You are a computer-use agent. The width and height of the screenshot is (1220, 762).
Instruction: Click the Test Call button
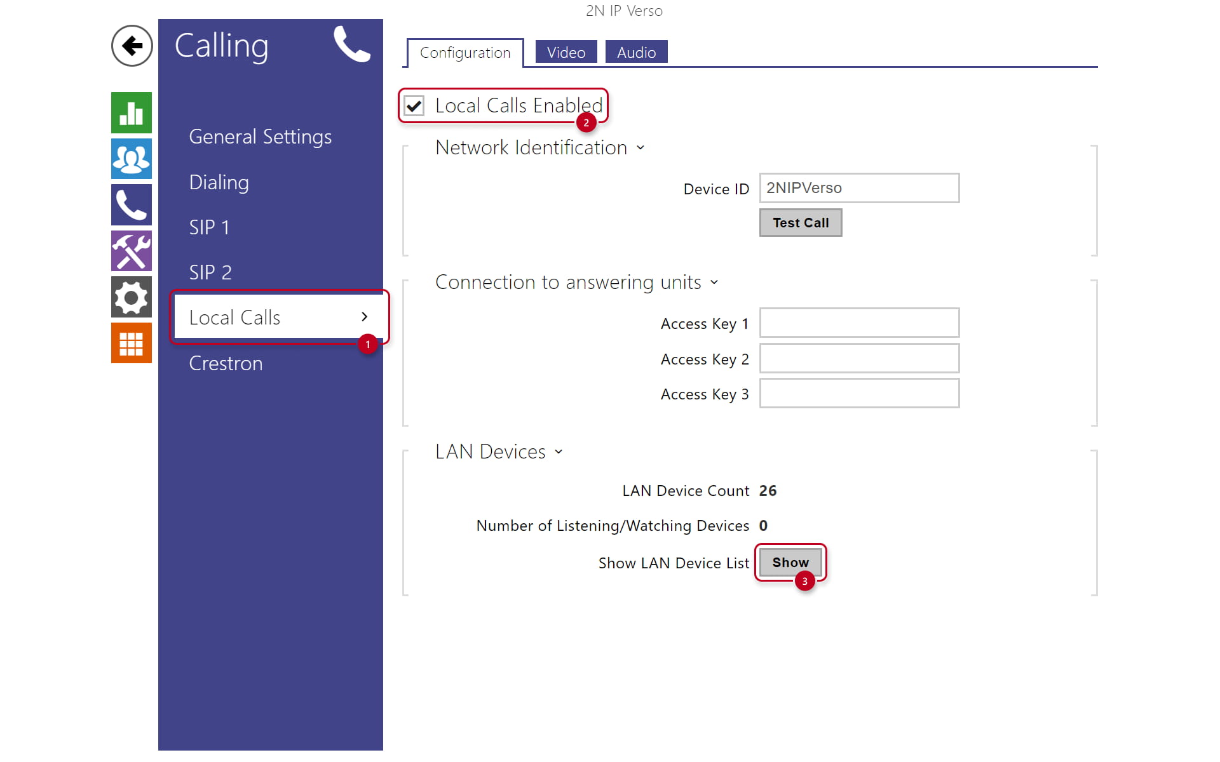click(801, 223)
